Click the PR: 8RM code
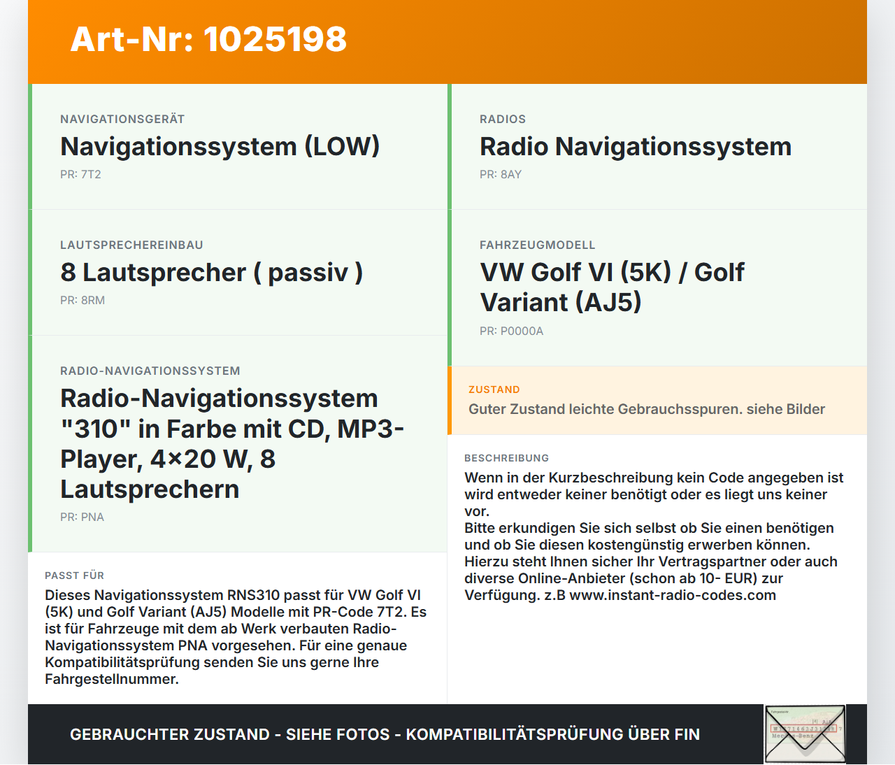The height and width of the screenshot is (765, 895). click(x=83, y=300)
